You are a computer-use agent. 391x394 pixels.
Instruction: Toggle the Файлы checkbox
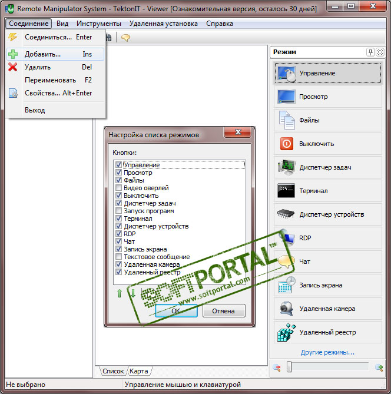click(118, 180)
